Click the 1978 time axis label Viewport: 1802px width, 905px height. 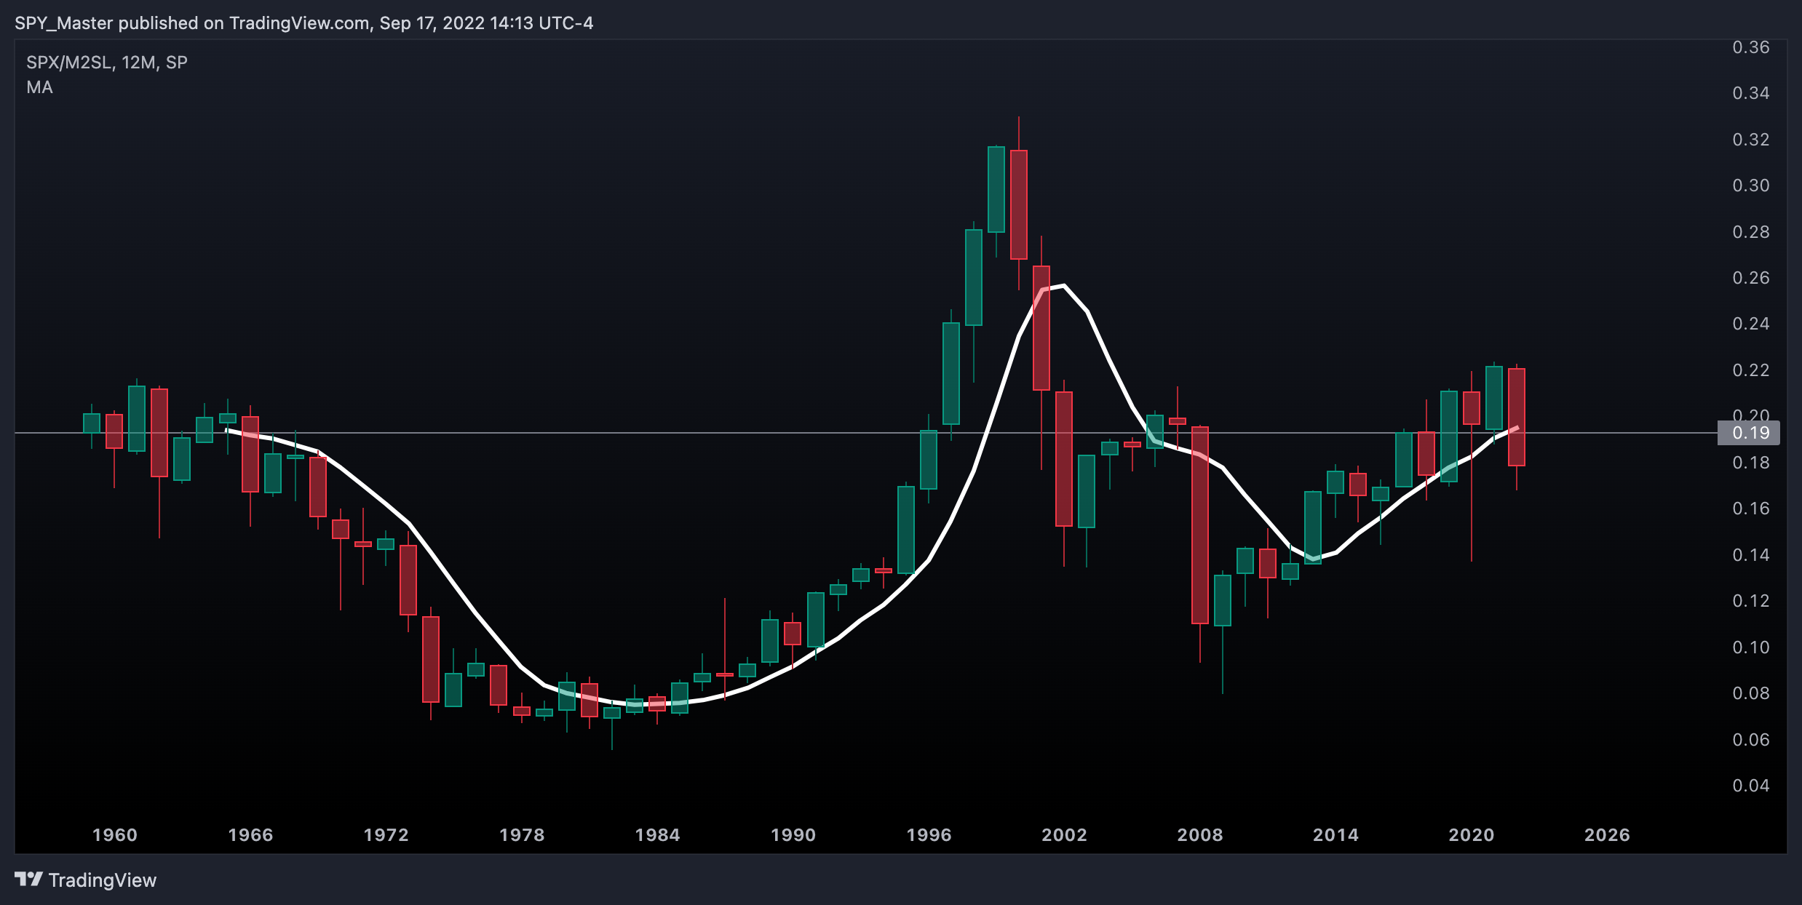(x=522, y=835)
